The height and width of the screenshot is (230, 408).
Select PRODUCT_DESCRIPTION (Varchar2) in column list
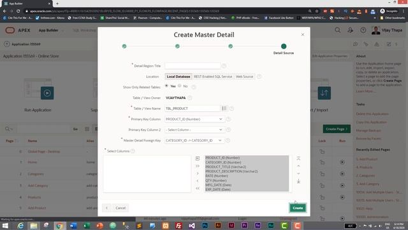tap(231, 171)
